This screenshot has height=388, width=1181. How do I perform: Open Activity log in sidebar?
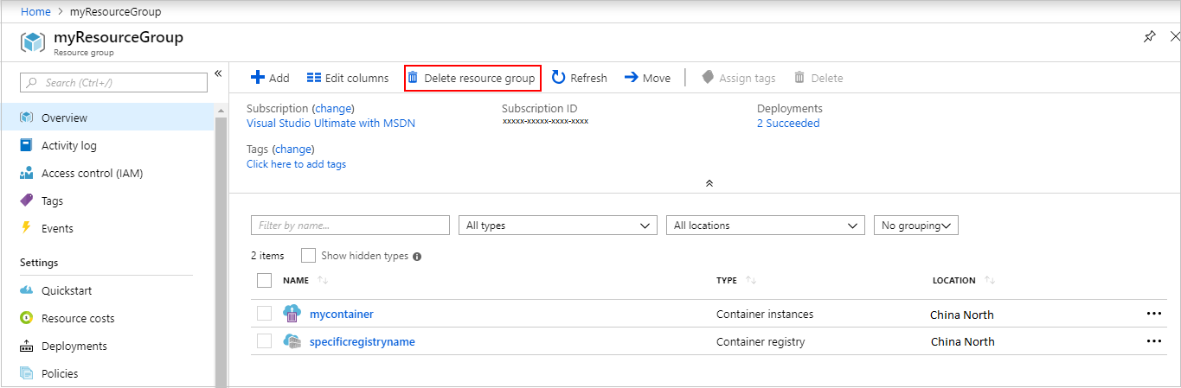click(x=69, y=146)
